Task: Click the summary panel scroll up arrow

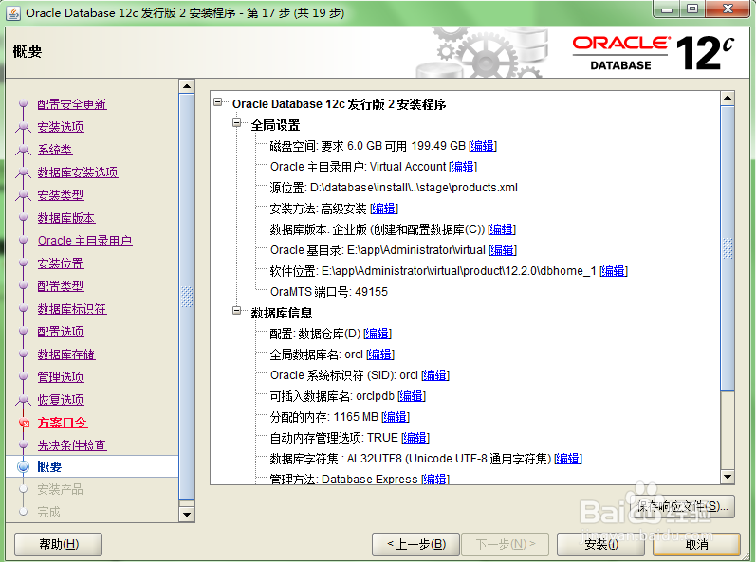Action: pyautogui.click(x=728, y=99)
